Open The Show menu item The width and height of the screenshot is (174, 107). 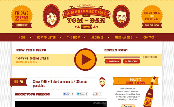73,37
